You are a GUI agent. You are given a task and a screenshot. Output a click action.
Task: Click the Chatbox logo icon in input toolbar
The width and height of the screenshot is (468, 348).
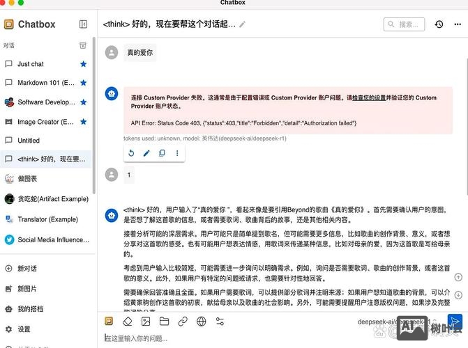click(109, 321)
